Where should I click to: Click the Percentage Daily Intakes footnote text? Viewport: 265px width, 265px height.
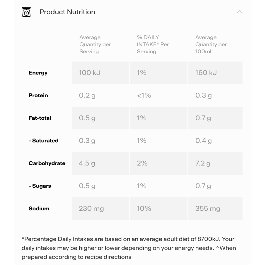[129, 248]
